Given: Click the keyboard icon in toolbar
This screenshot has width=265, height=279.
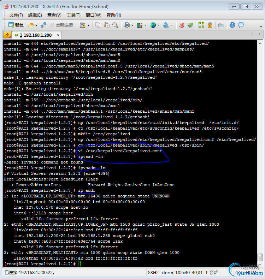Looking at the screenshot, I should pyautogui.click(x=221, y=25).
